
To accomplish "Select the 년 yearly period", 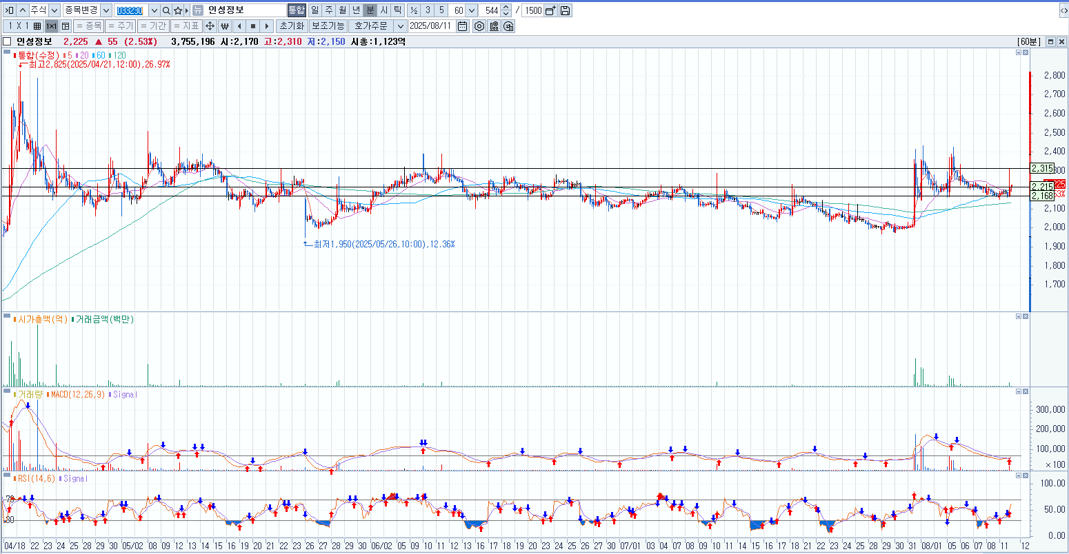I will click(356, 10).
